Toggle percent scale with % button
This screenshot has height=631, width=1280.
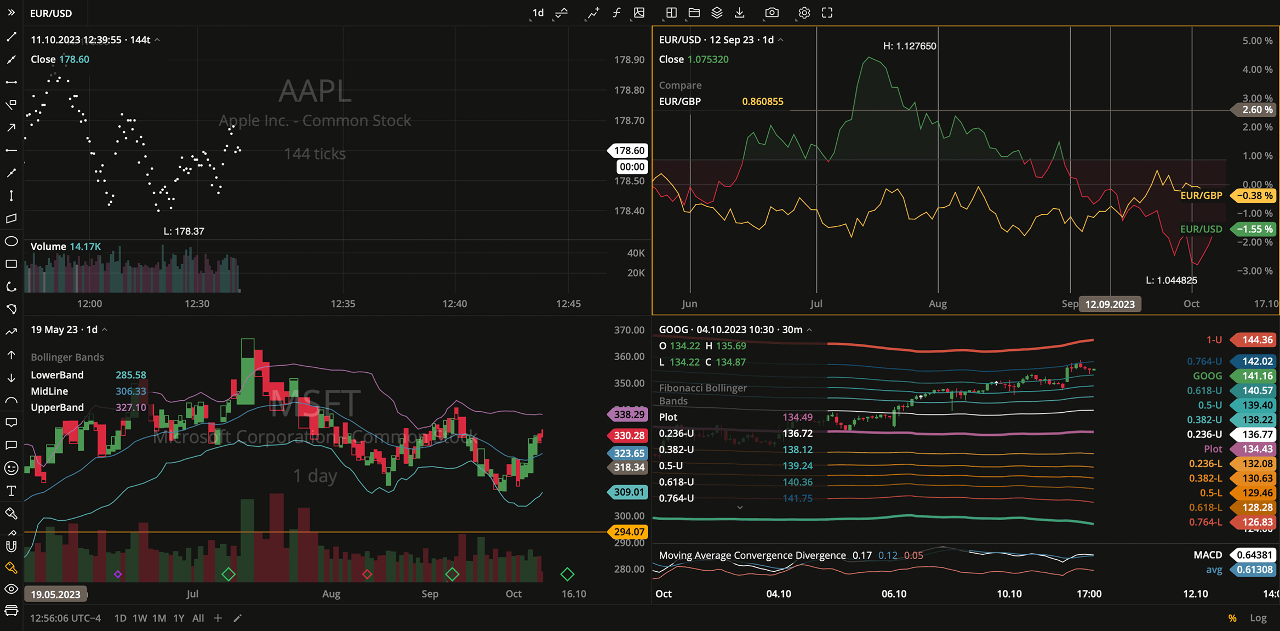[1232, 618]
